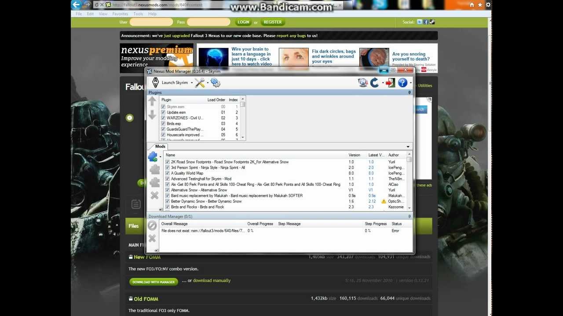Expand the add mod icon dropdown arrow
The height and width of the screenshot is (316, 563).
point(161,157)
